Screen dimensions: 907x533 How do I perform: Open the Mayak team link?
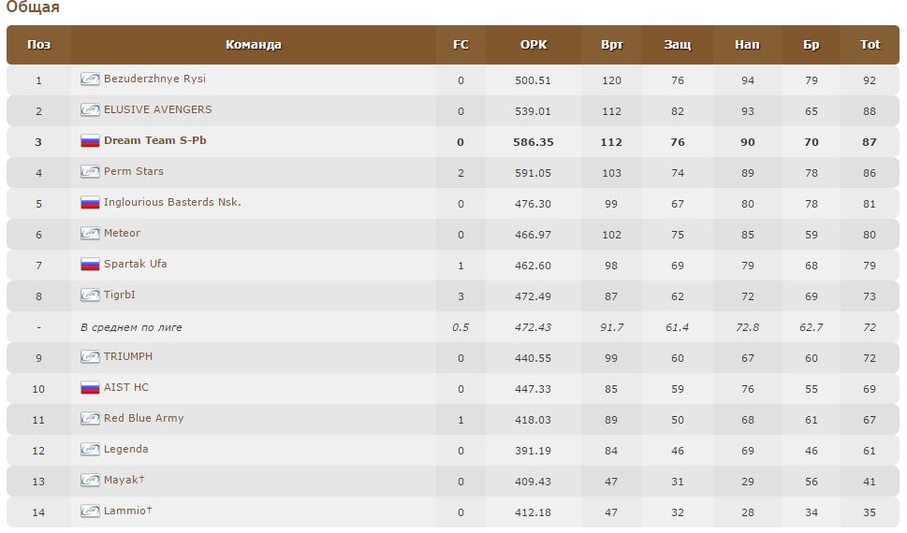[122, 481]
